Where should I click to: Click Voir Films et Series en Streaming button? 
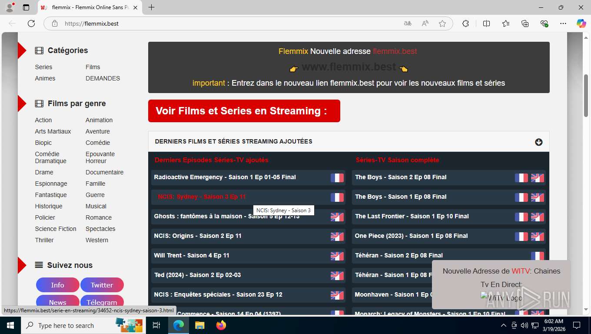pyautogui.click(x=244, y=111)
